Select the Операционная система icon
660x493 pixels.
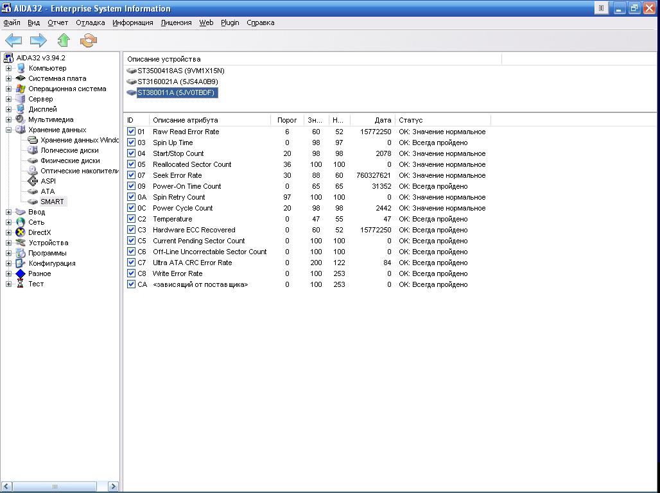pyautogui.click(x=20, y=89)
